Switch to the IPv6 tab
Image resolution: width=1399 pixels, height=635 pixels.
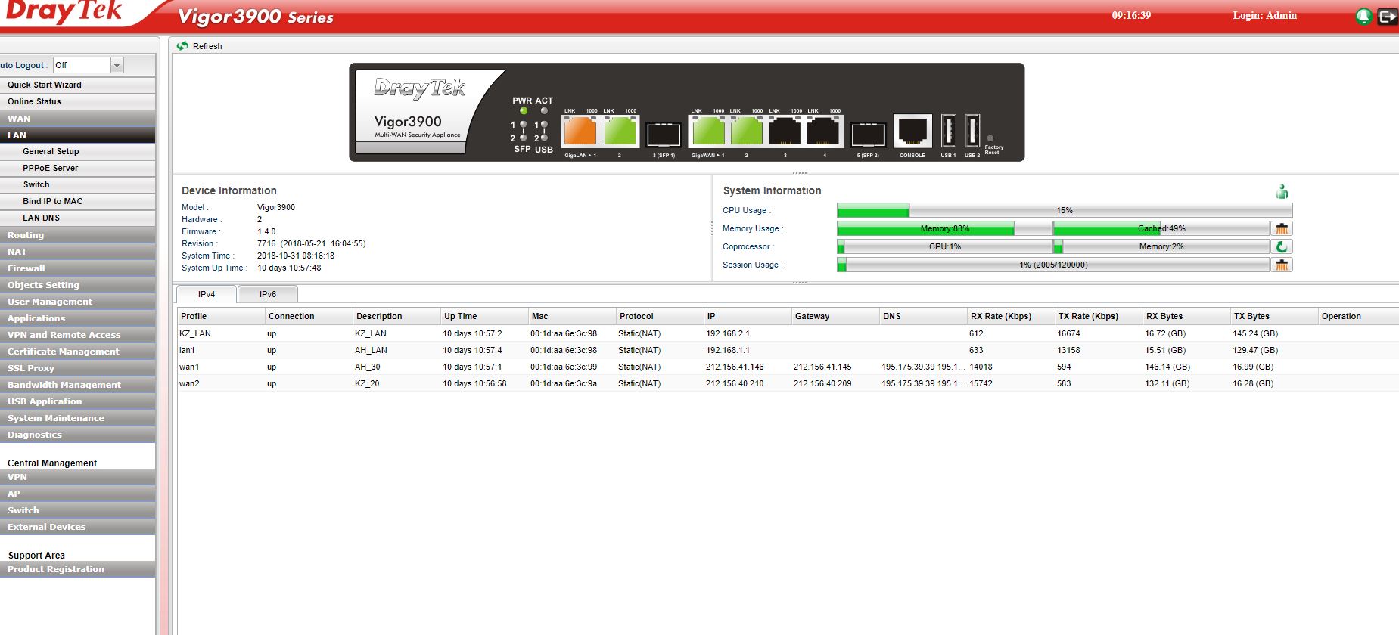[268, 294]
